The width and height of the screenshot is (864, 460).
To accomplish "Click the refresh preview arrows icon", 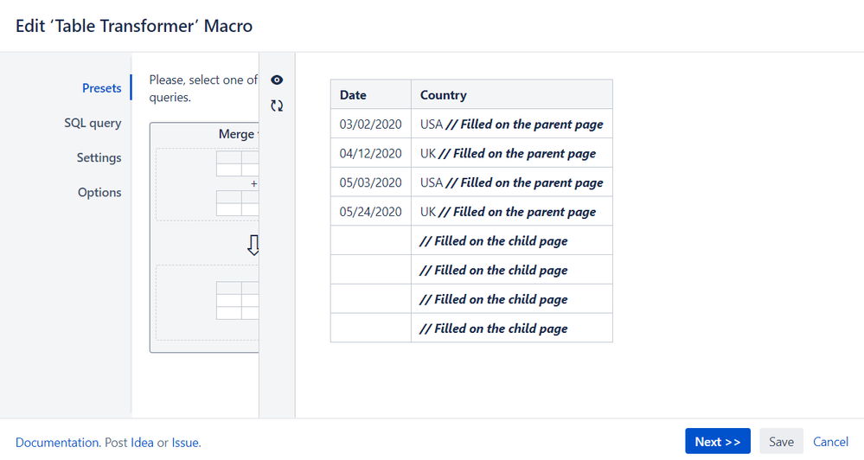I will (277, 105).
